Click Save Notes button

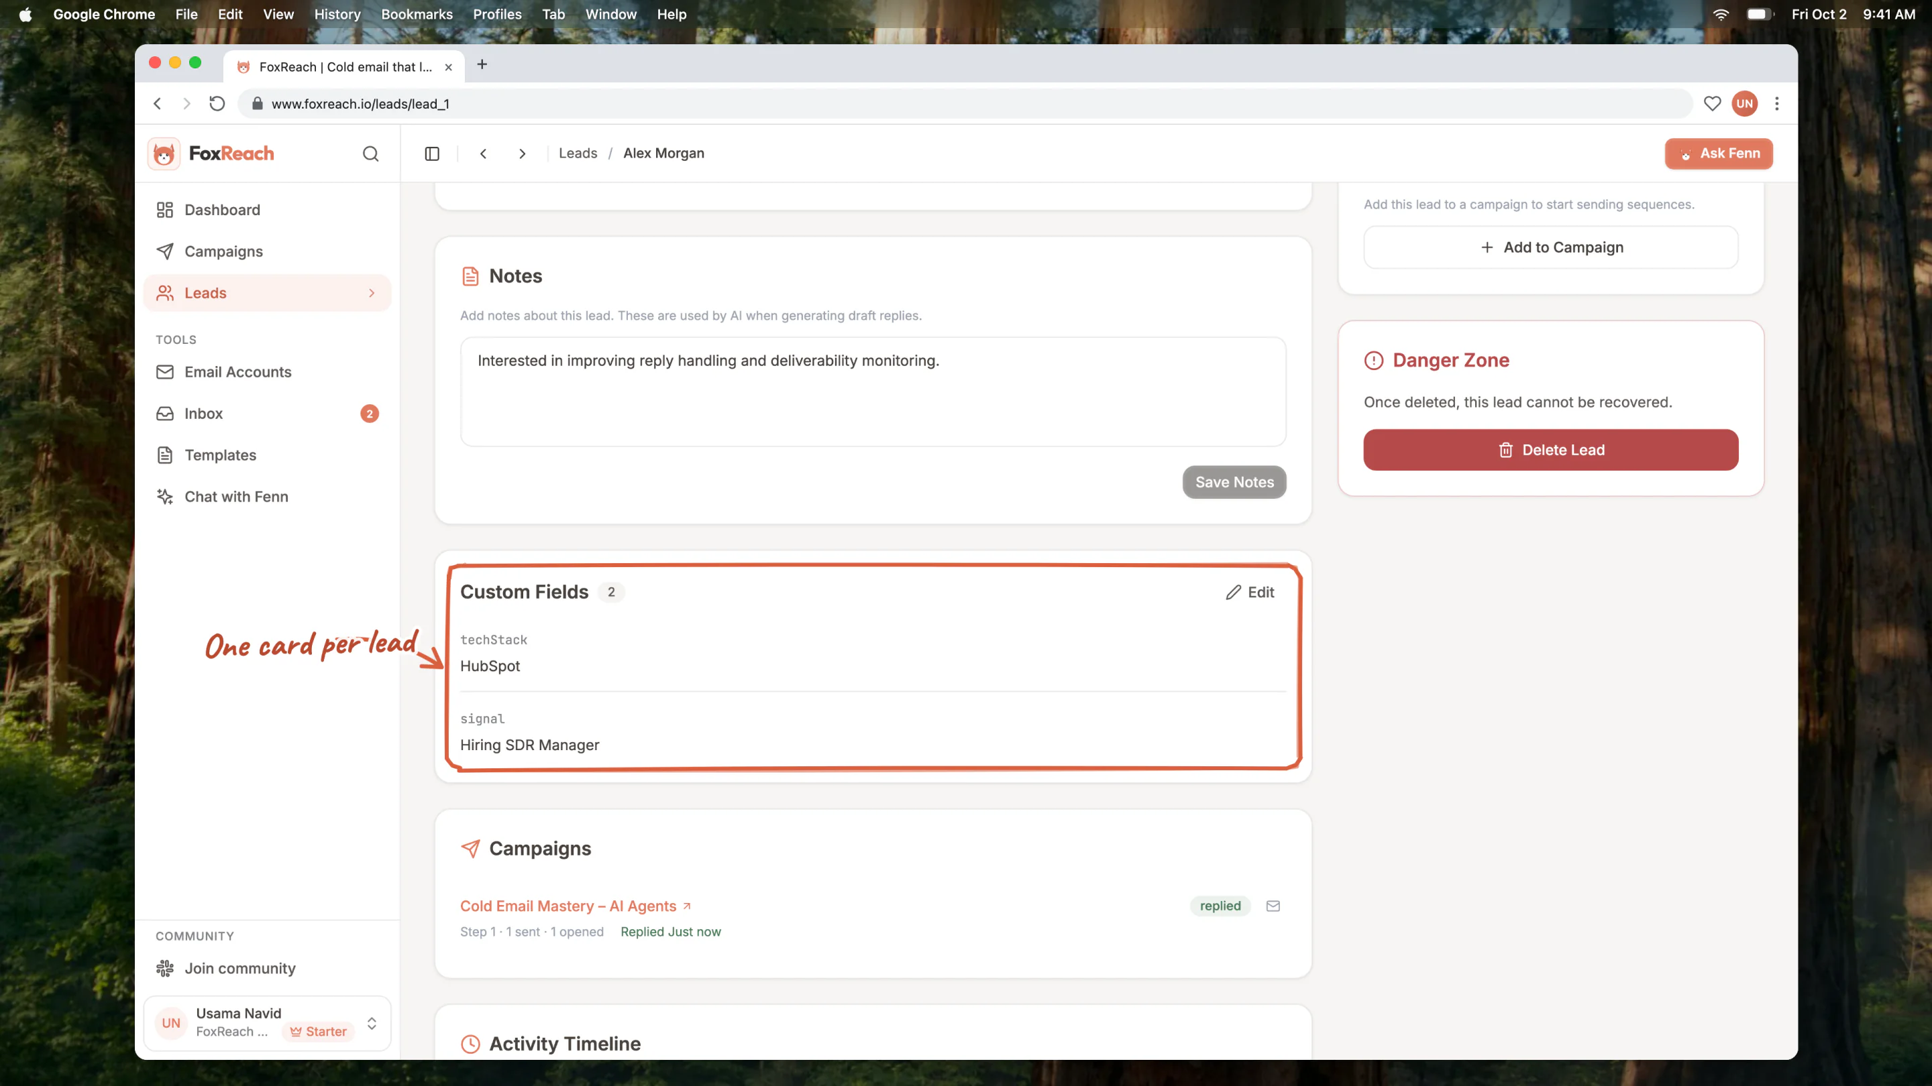1234,482
